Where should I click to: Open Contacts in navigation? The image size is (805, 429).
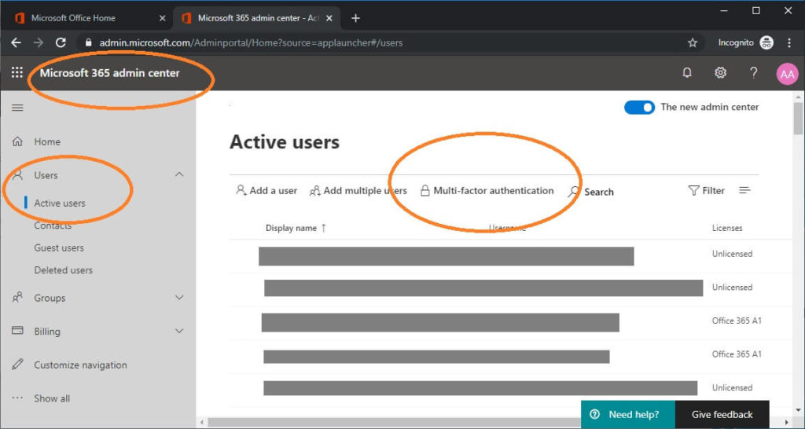[x=53, y=225]
